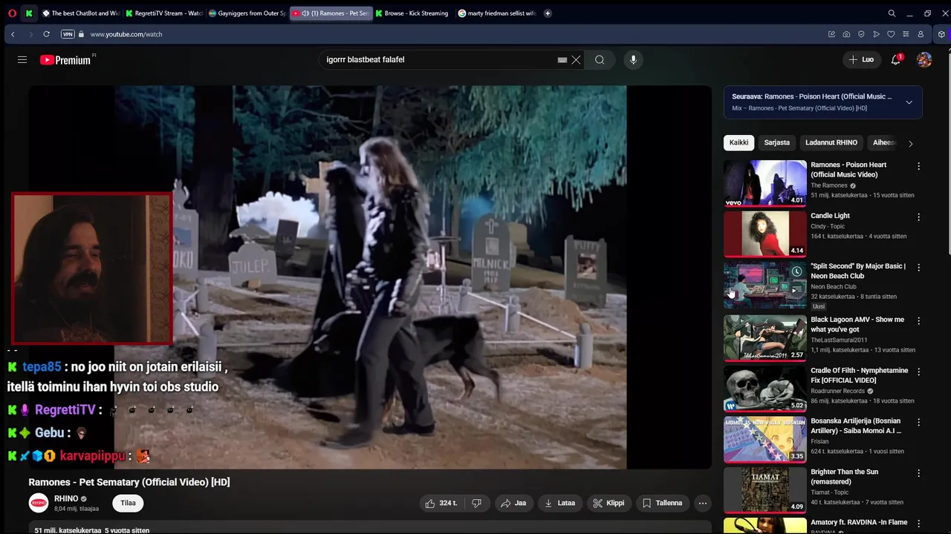Viewport: 951px width, 534px height.
Task: Expand the Seuraava up-next mix panel
Action: 909,102
